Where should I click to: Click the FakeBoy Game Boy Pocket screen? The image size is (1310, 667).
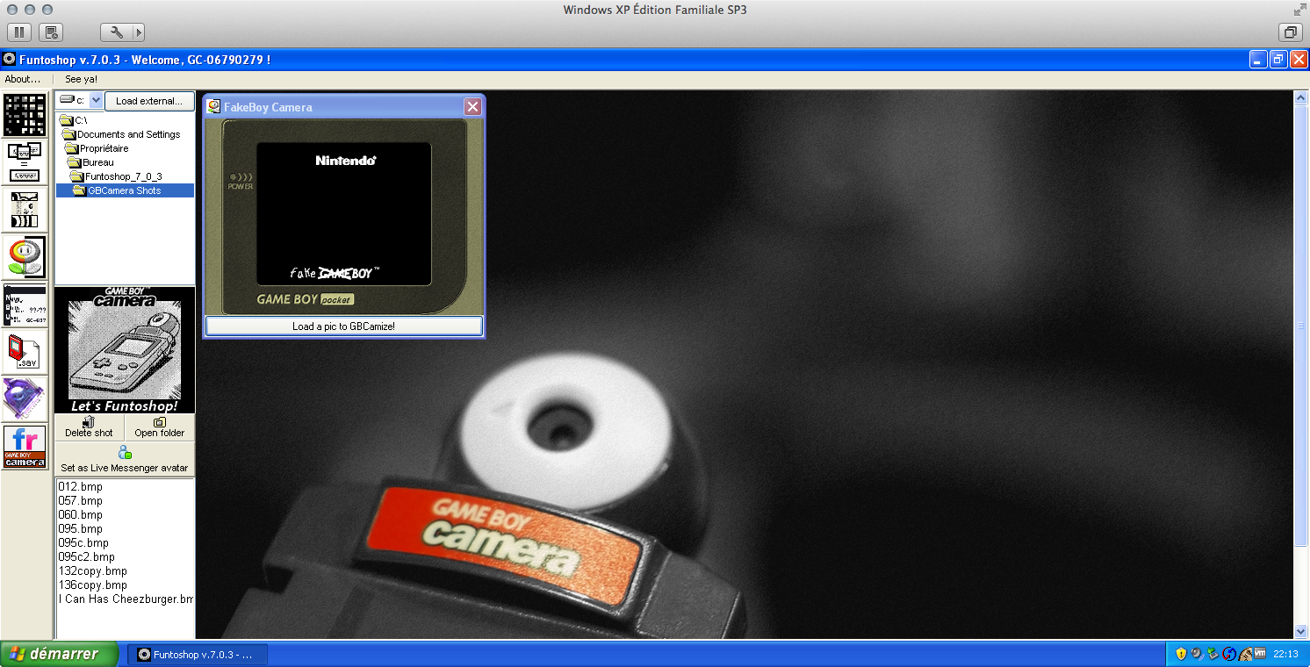pyautogui.click(x=343, y=213)
